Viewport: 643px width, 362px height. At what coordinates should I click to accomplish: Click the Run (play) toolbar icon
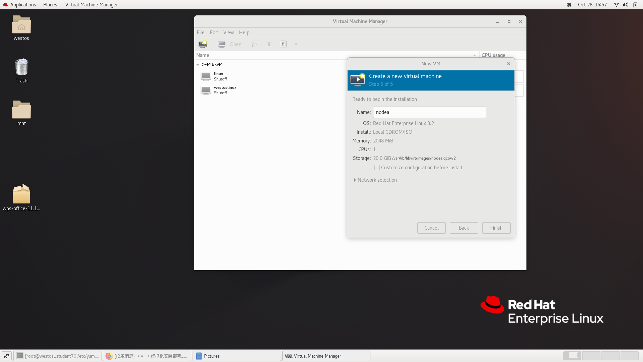point(254,44)
